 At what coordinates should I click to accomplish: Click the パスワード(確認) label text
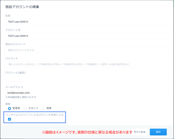pos(15,73)
